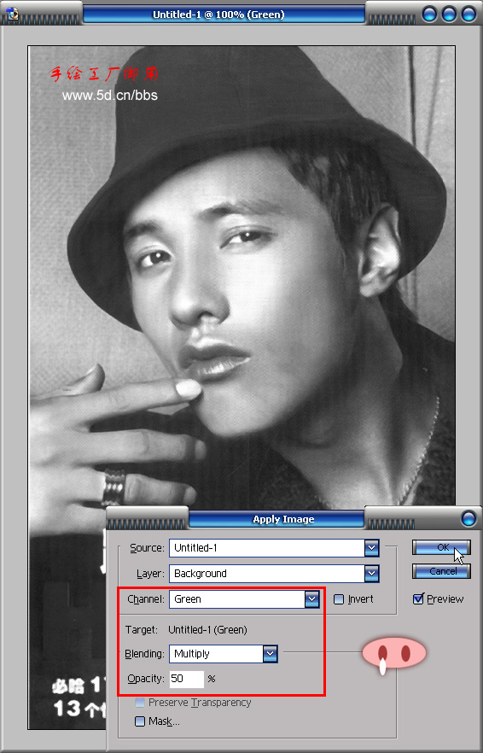Click the pink pig nose graphic
The height and width of the screenshot is (753, 483).
tap(393, 654)
